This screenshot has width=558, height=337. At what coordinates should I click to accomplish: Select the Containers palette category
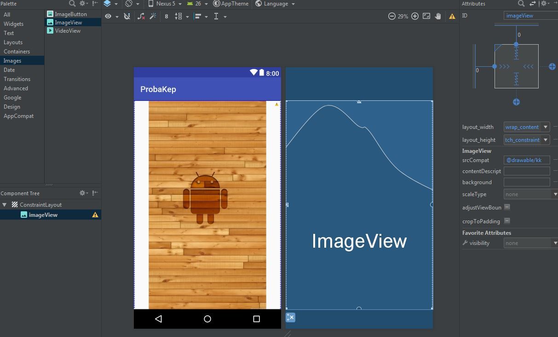click(17, 52)
